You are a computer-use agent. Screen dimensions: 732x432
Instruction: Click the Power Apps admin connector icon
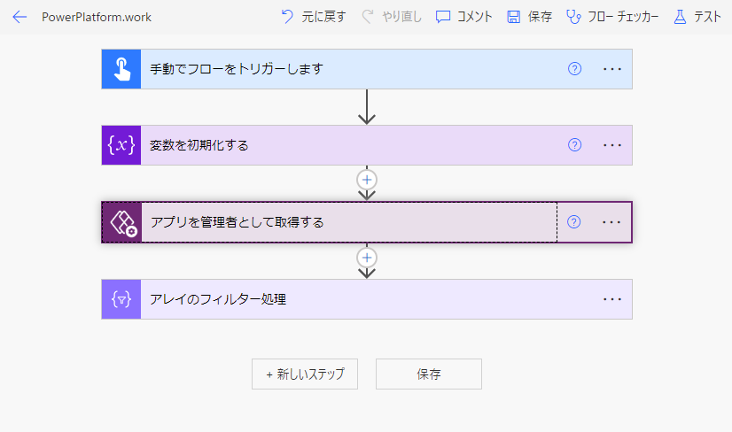click(121, 222)
